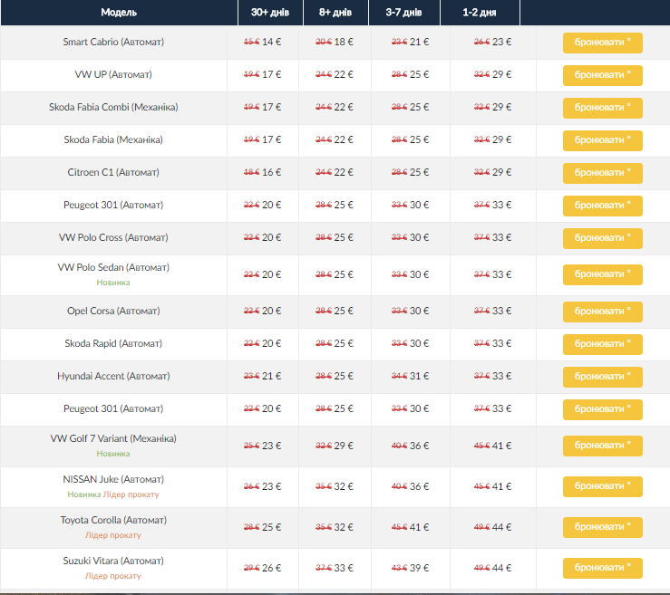
Task: Click the NISSAN Juke (Автомат) model name
Action: pos(113,479)
